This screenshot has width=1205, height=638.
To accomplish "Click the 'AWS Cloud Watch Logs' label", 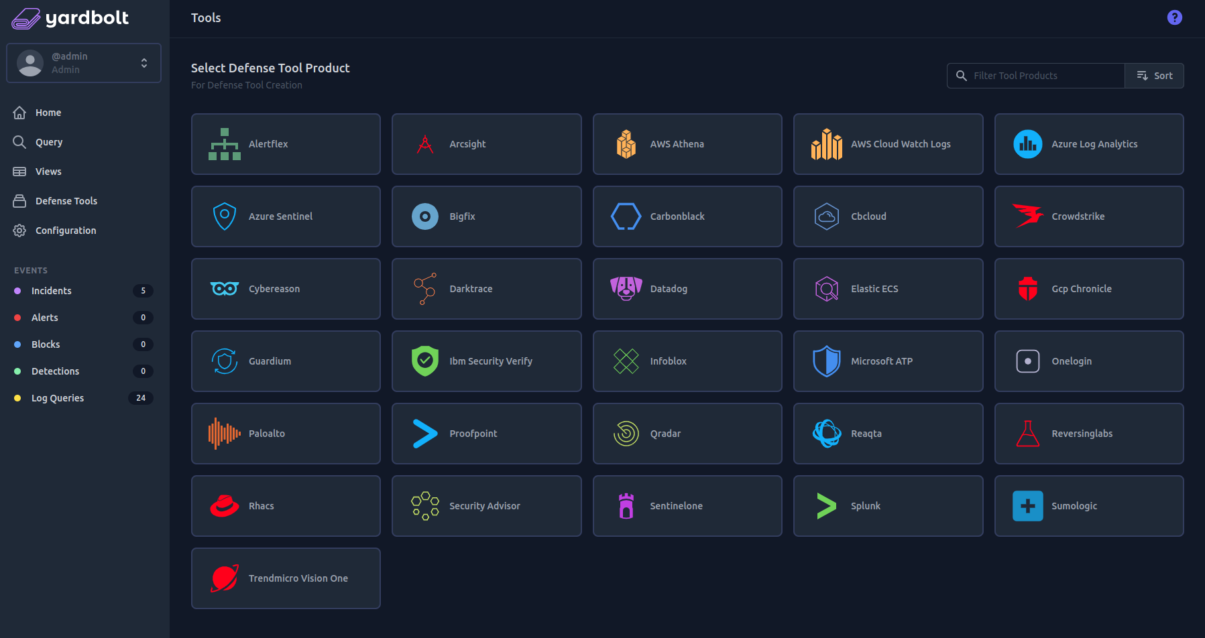I will pos(901,144).
